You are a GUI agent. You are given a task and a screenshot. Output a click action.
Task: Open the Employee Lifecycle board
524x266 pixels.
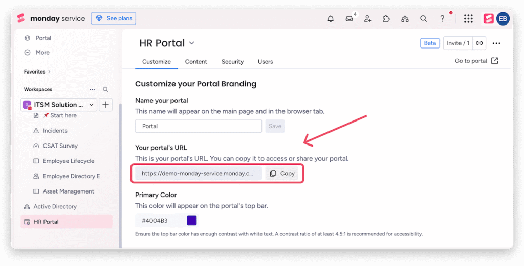click(x=69, y=161)
